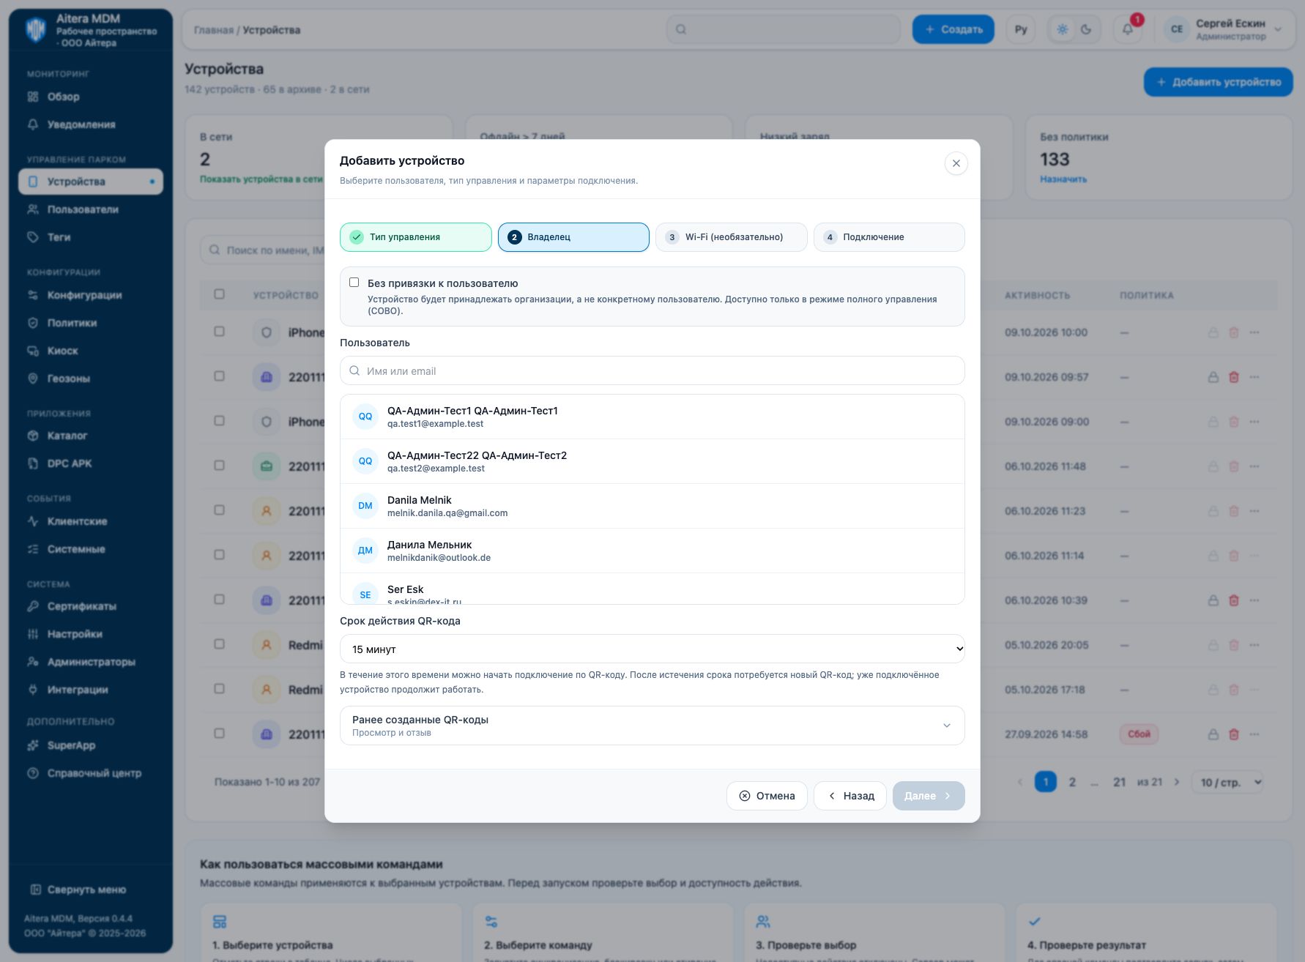Open Политики shield icon
The height and width of the screenshot is (962, 1305).
33,323
